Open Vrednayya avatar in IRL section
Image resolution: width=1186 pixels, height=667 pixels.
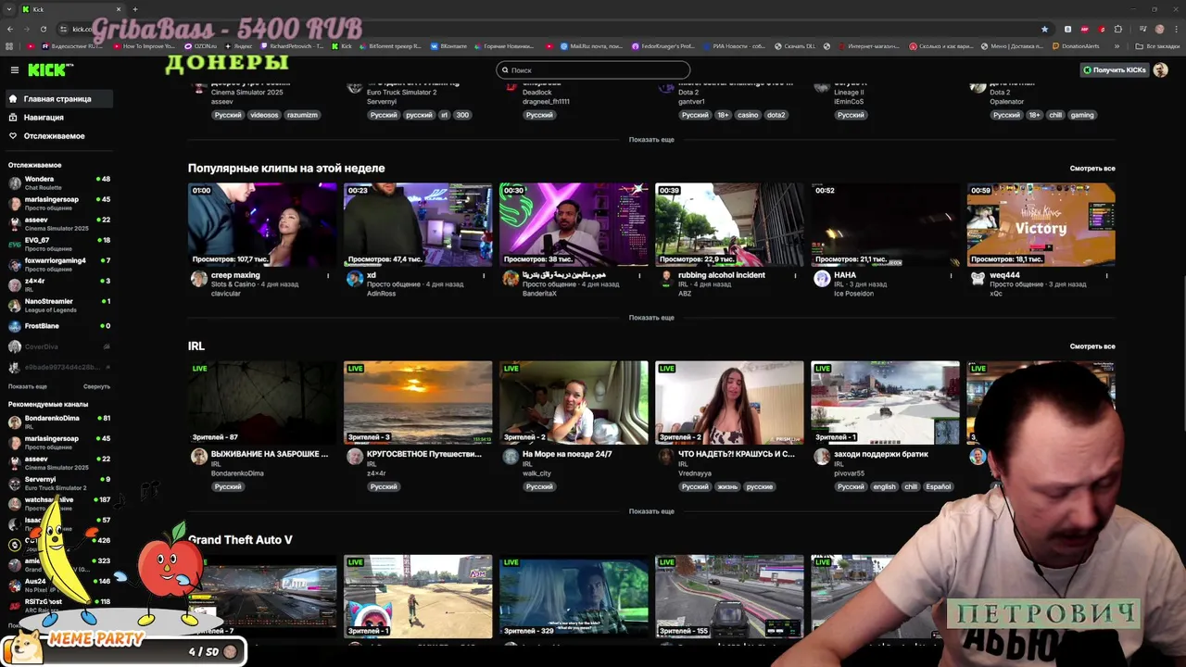pos(665,457)
